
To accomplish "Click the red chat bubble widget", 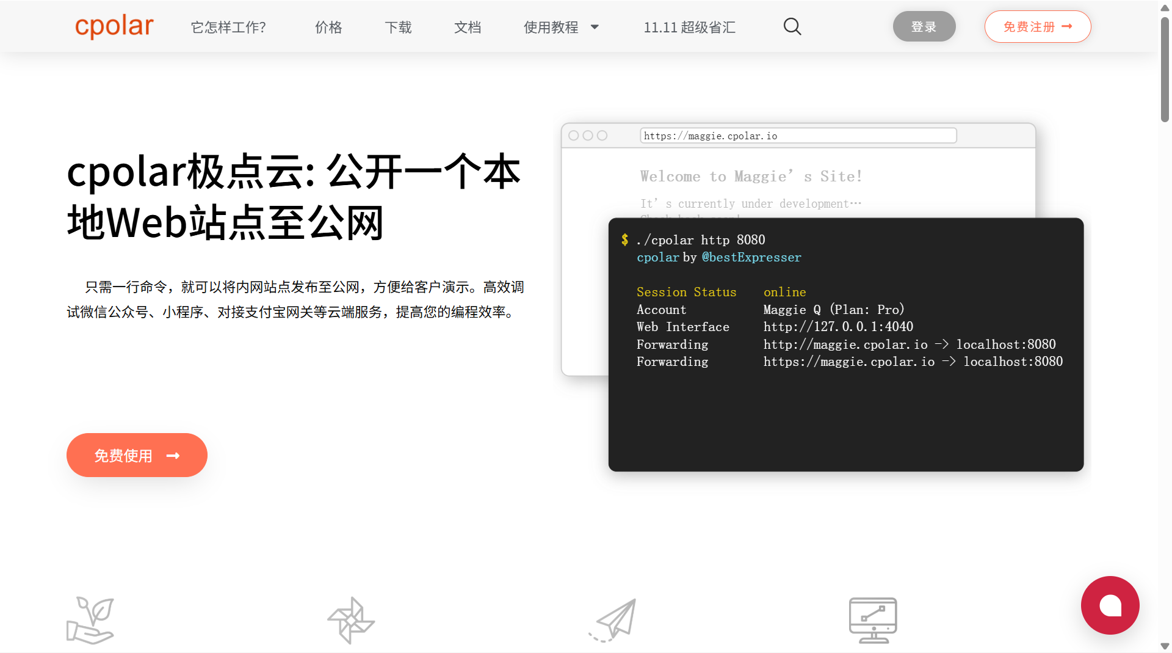I will [x=1110, y=605].
